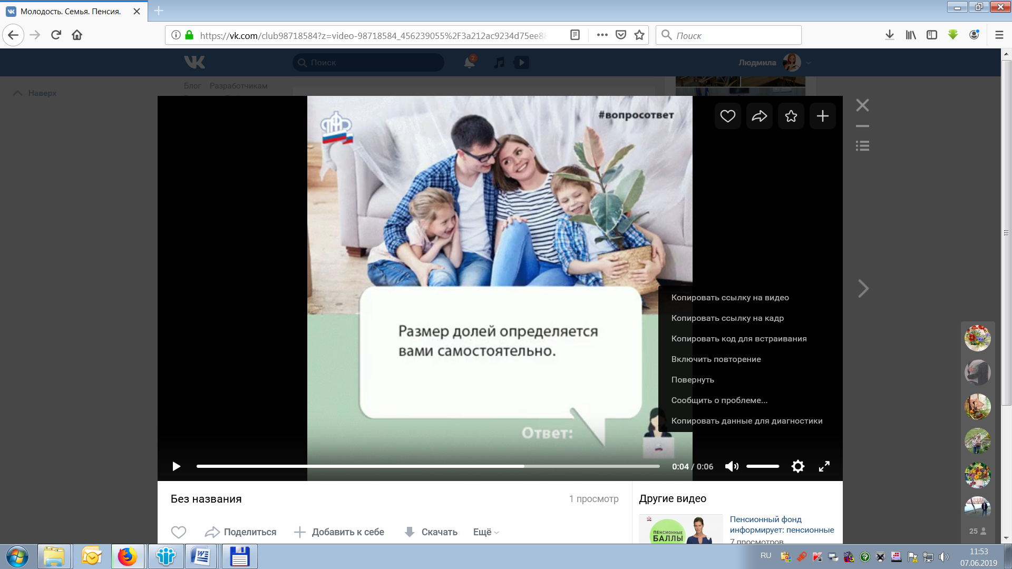Open the Блог link
This screenshot has height=569, width=1012.
pos(192,86)
